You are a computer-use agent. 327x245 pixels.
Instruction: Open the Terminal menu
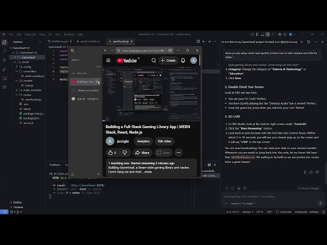[x=69, y=34]
